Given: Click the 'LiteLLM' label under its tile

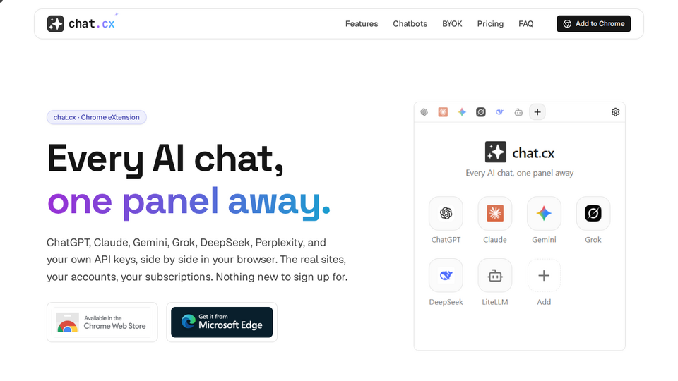Looking at the screenshot, I should coord(494,302).
